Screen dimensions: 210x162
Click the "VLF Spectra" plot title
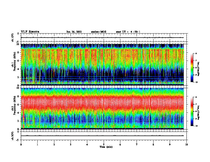pos(30,32)
